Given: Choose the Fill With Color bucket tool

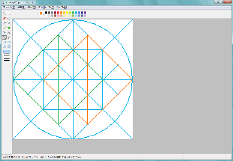Looking at the screenshot, I should (x=9, y=19).
